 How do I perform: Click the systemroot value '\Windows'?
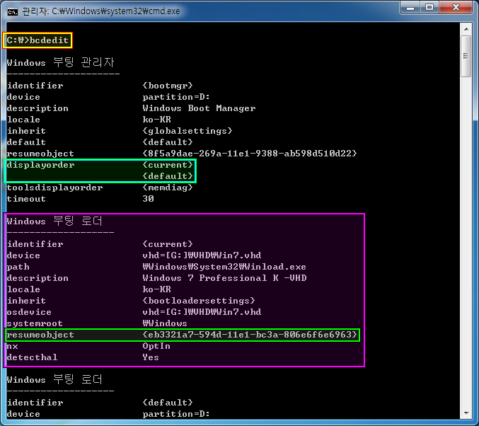165,323
